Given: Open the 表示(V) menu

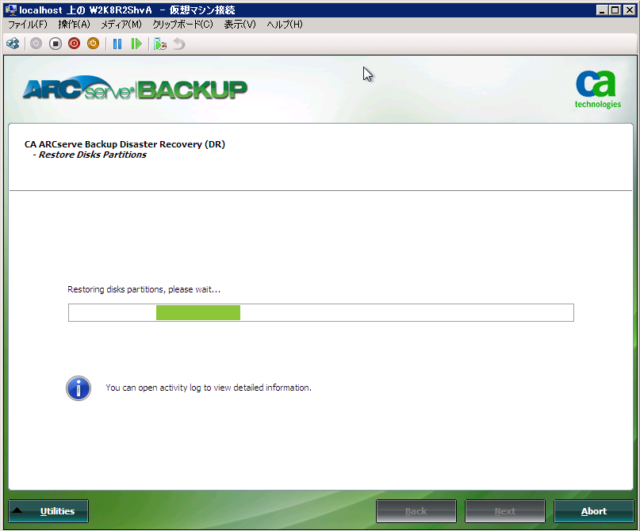Looking at the screenshot, I should click(240, 25).
